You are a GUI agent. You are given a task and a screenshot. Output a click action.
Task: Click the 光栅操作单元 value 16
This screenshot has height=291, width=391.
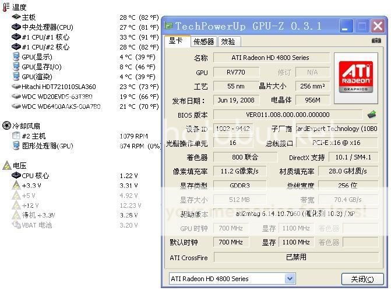click(x=233, y=143)
